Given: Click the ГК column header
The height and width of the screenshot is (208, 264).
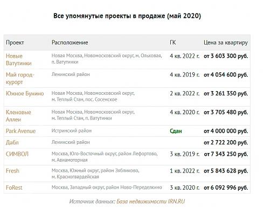Looking at the screenshot, I should point(173,43).
